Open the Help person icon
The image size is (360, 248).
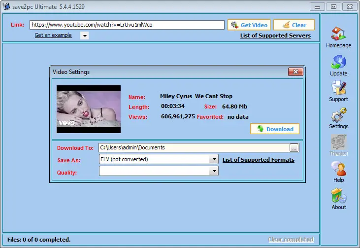coord(338,169)
